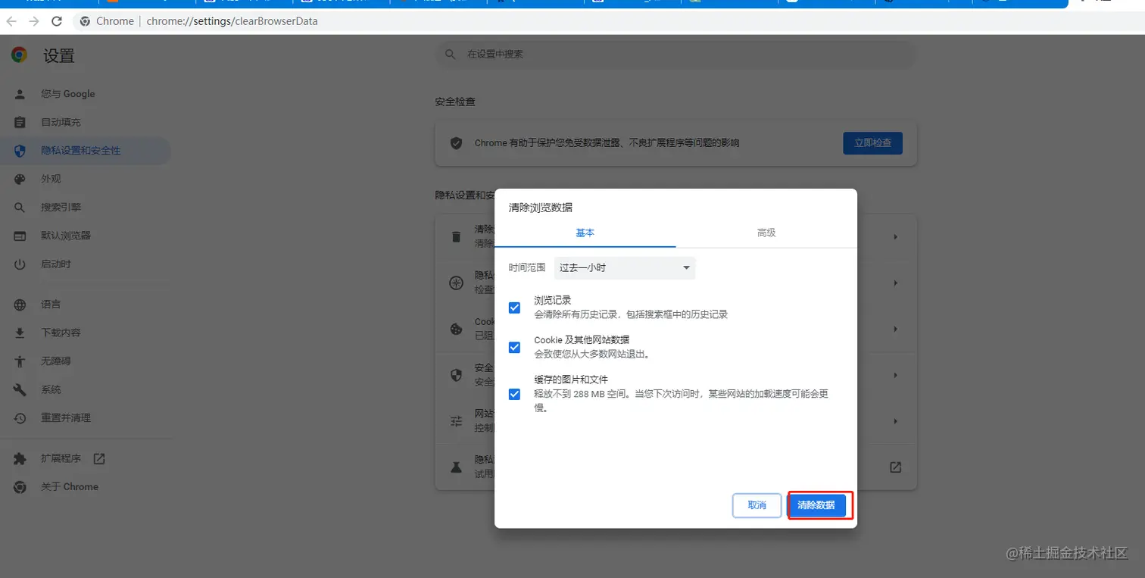
Task: Select the 搜索引擎 magnifier icon in sidebar
Action: coord(19,206)
